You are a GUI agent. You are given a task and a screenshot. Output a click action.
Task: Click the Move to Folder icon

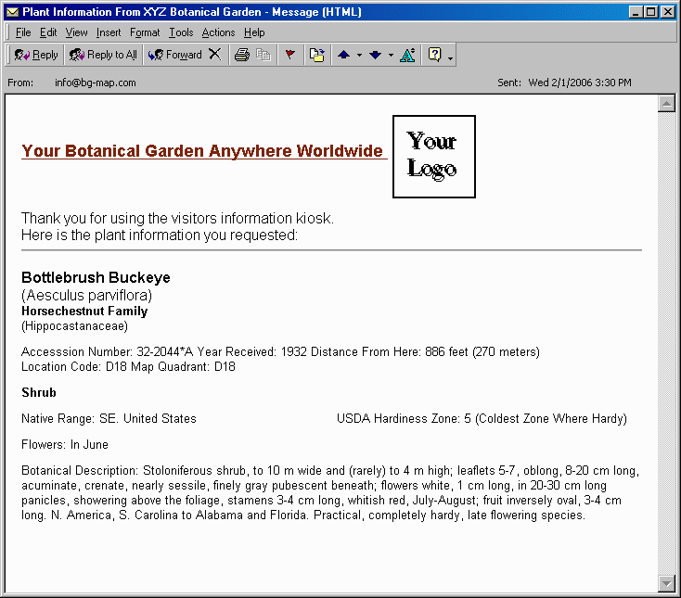coord(317,55)
